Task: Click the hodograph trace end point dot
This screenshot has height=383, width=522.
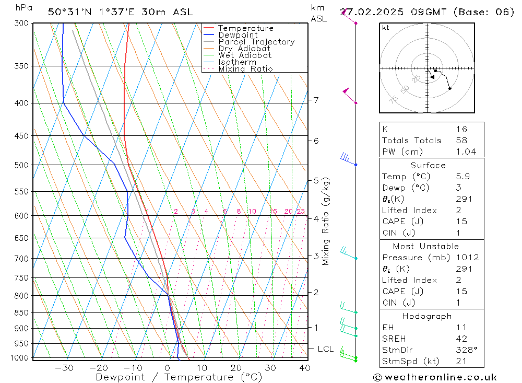Action: 450,88
